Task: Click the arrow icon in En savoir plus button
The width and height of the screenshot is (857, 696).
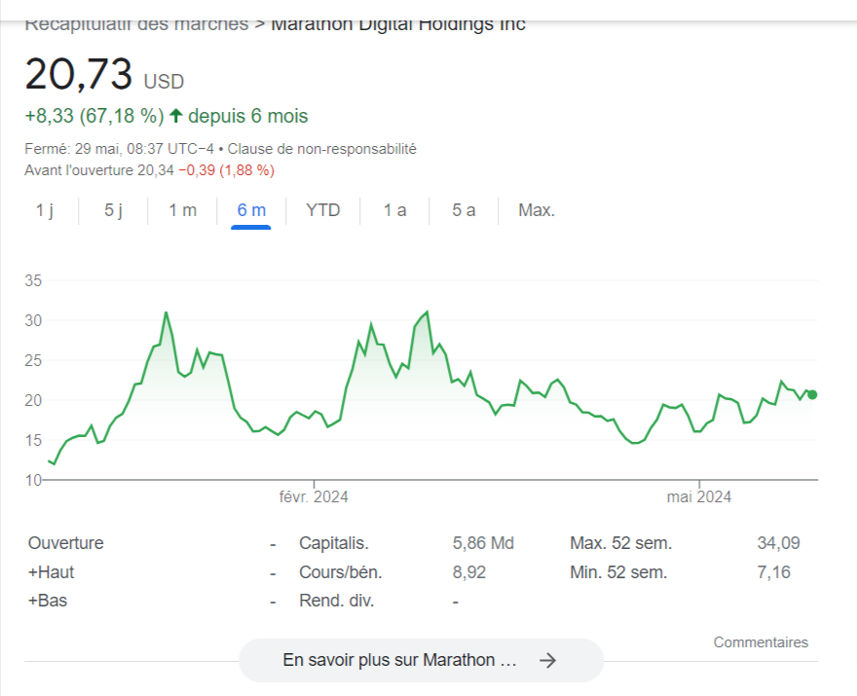Action: pos(547,661)
